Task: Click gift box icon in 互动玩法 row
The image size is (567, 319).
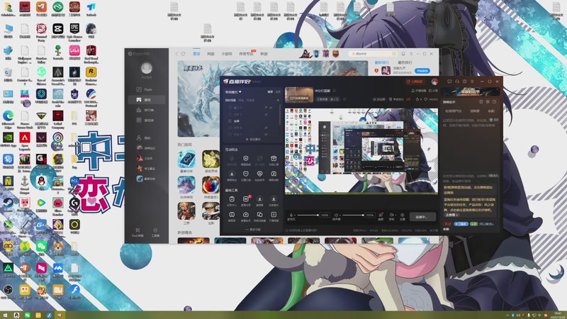Action: (274, 158)
